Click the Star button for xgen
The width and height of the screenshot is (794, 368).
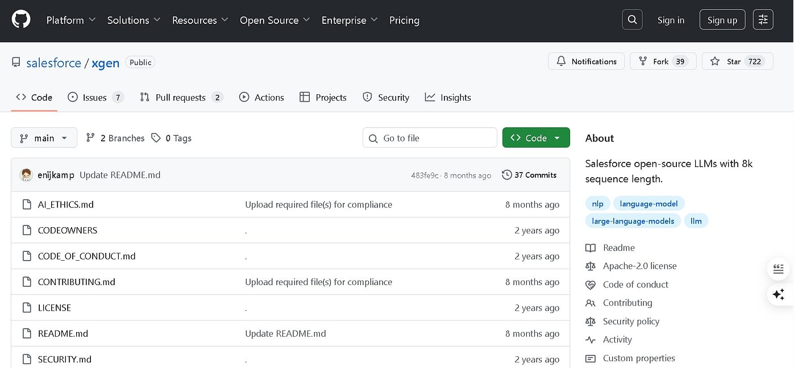(x=737, y=61)
